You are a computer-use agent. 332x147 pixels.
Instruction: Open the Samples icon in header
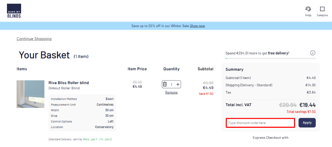[322, 9]
